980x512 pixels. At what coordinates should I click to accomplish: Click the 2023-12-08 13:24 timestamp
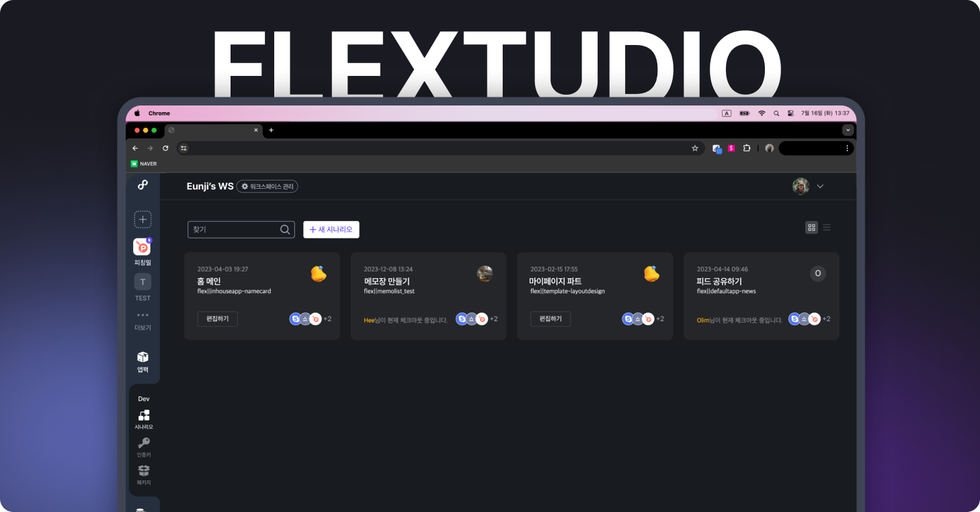[x=389, y=269]
